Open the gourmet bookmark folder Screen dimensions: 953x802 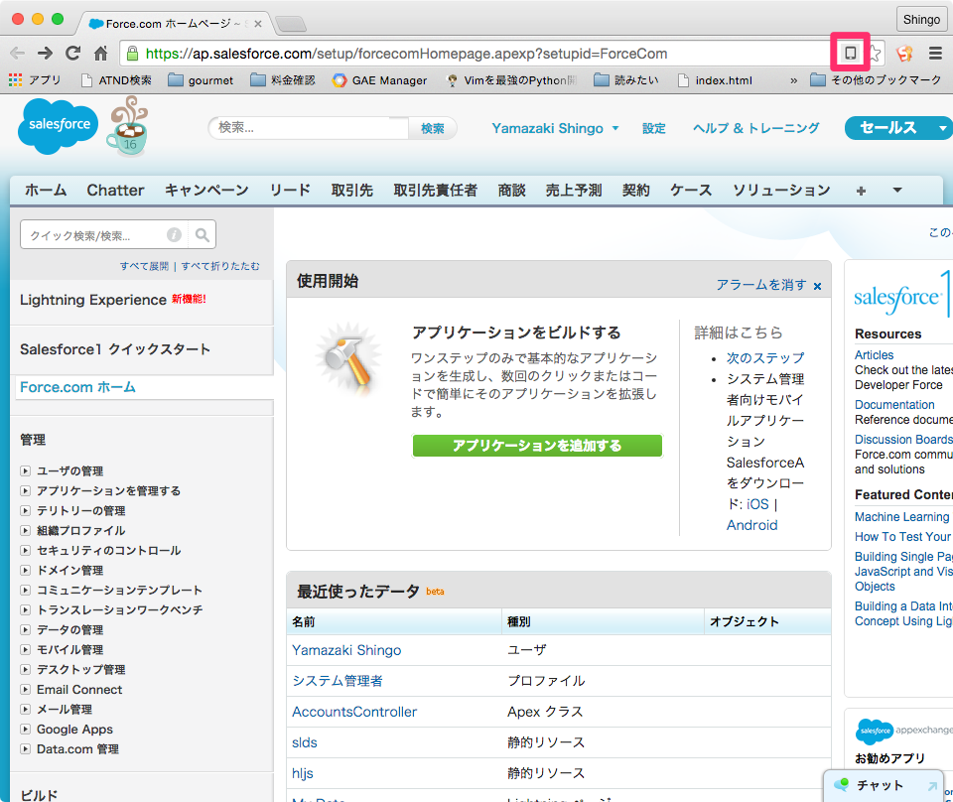click(x=201, y=80)
